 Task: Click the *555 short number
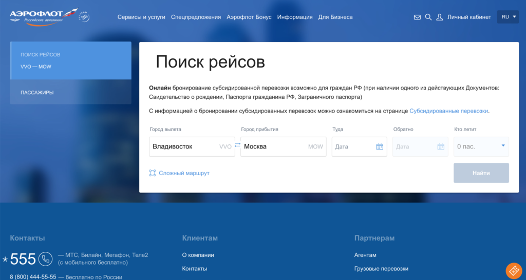(x=19, y=259)
